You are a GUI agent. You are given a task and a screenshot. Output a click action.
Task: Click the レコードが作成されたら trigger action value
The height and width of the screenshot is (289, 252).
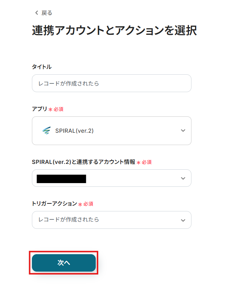69,220
